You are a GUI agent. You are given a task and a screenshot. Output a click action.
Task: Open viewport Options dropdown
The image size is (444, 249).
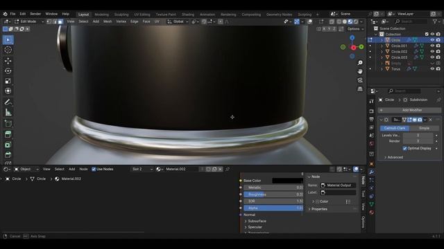coord(355,29)
